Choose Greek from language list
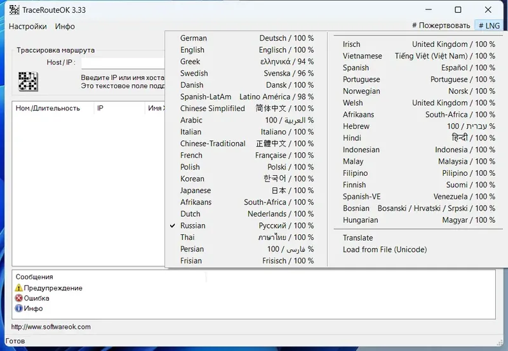508x351 pixels. tap(246, 62)
